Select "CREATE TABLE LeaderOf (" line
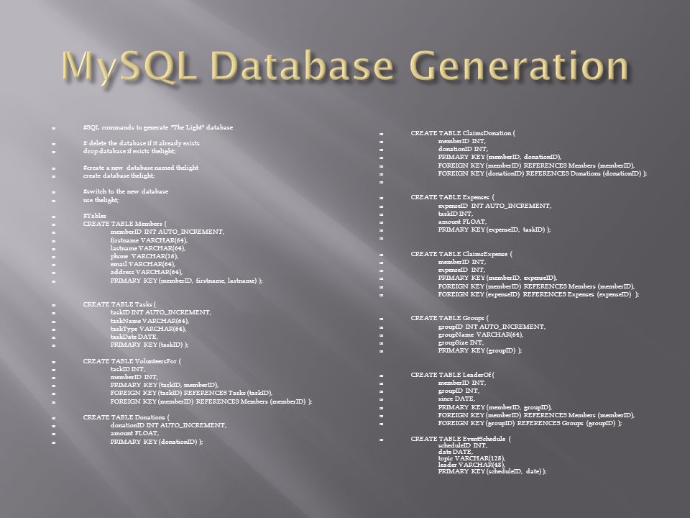690x518 pixels. pos(453,375)
